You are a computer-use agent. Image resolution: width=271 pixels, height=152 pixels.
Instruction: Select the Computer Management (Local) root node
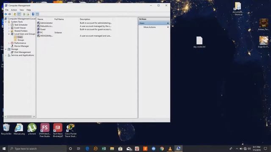tap(22, 19)
